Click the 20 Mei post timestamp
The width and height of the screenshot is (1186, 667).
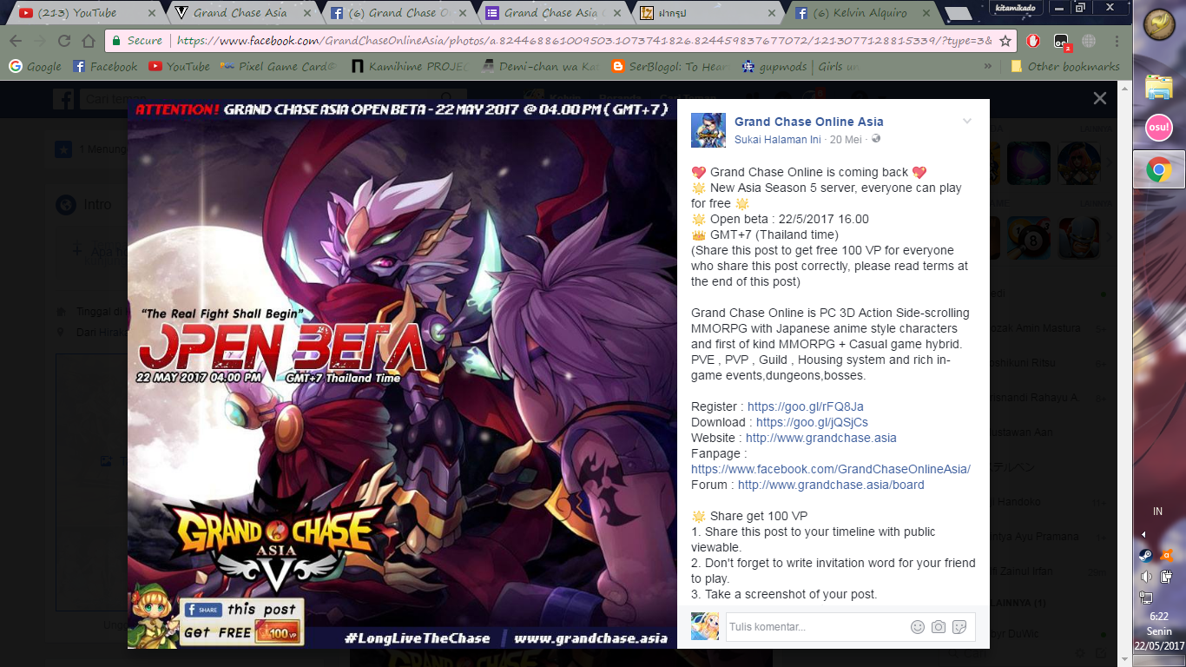[846, 139]
